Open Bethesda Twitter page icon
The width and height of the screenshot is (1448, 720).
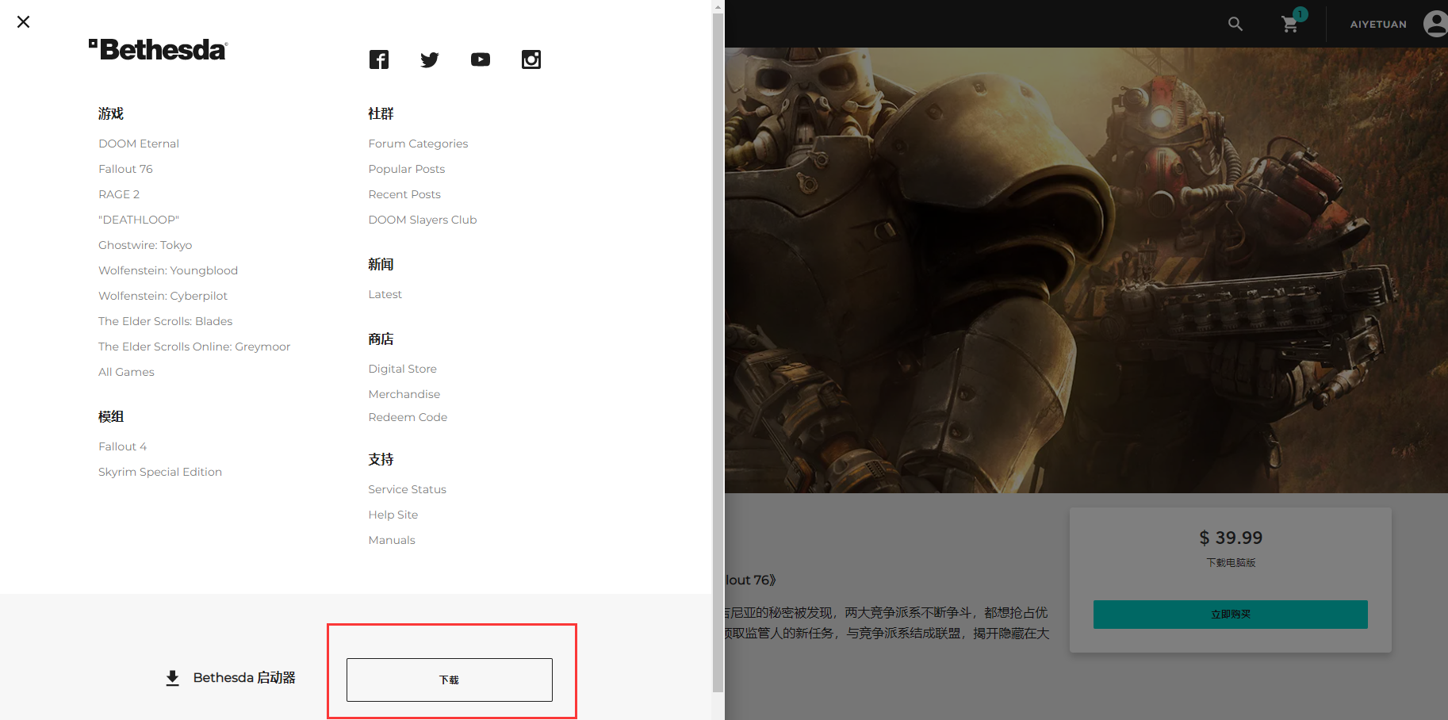430,59
